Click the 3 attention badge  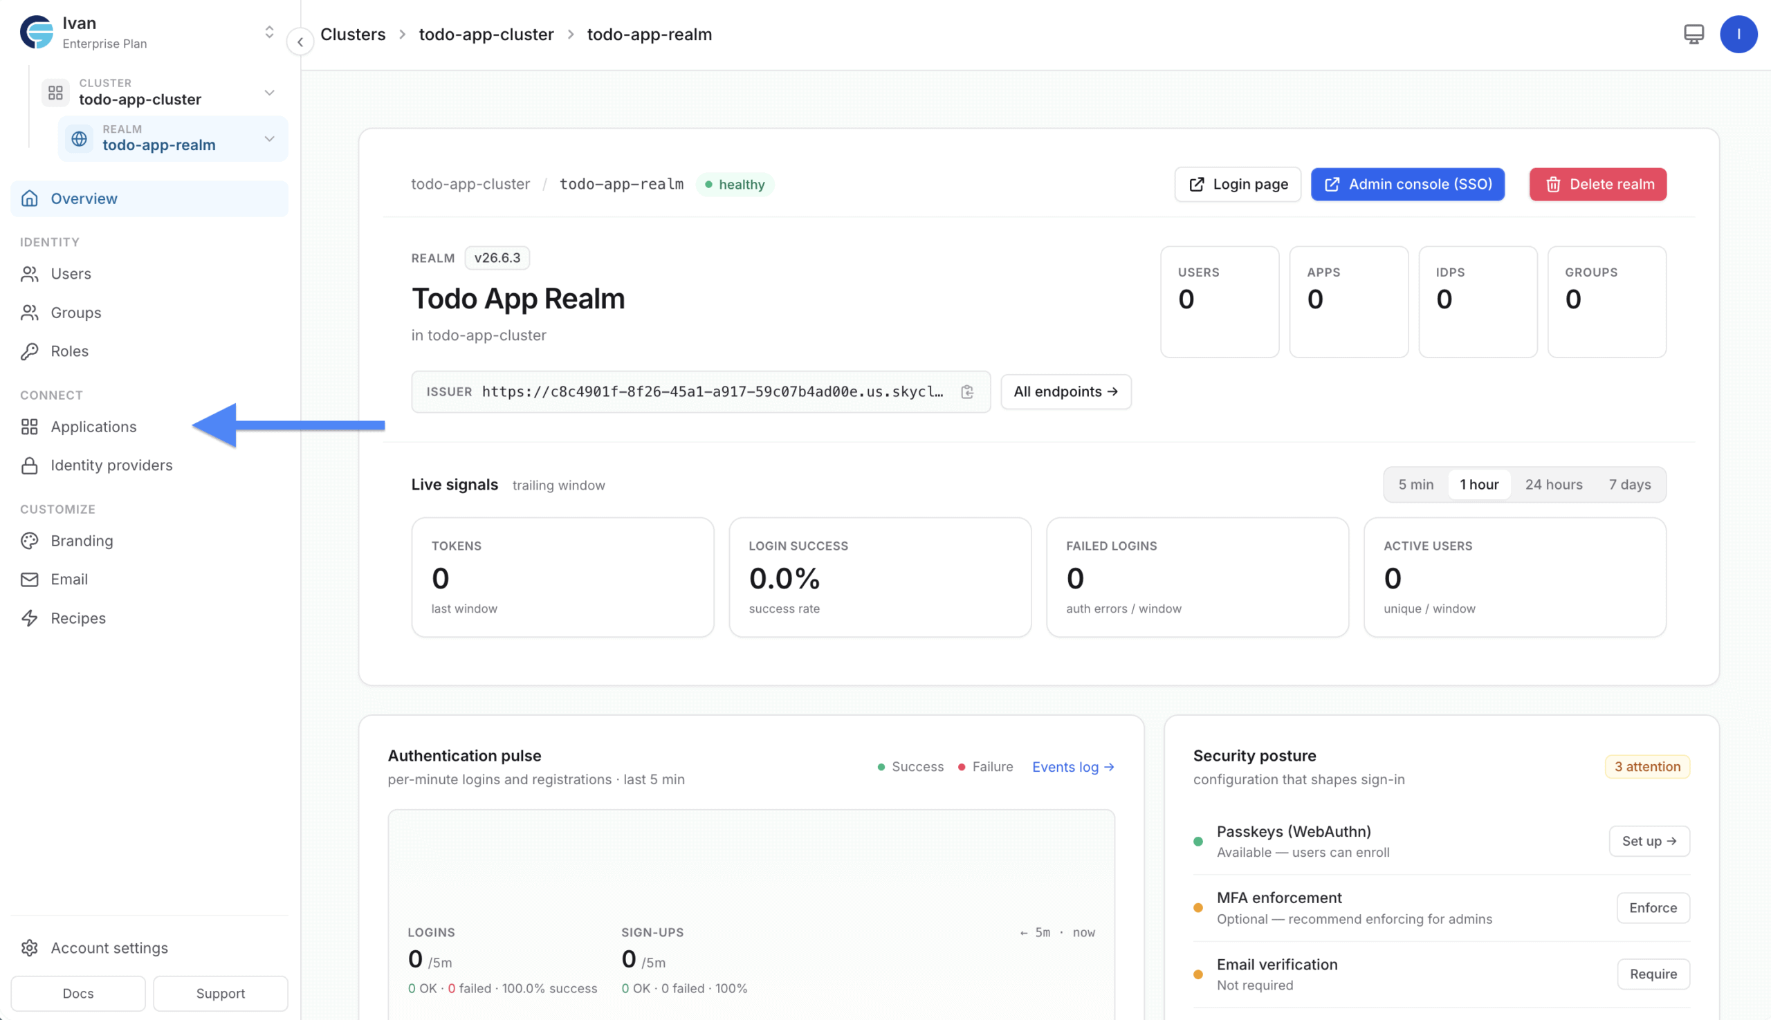pos(1647,767)
